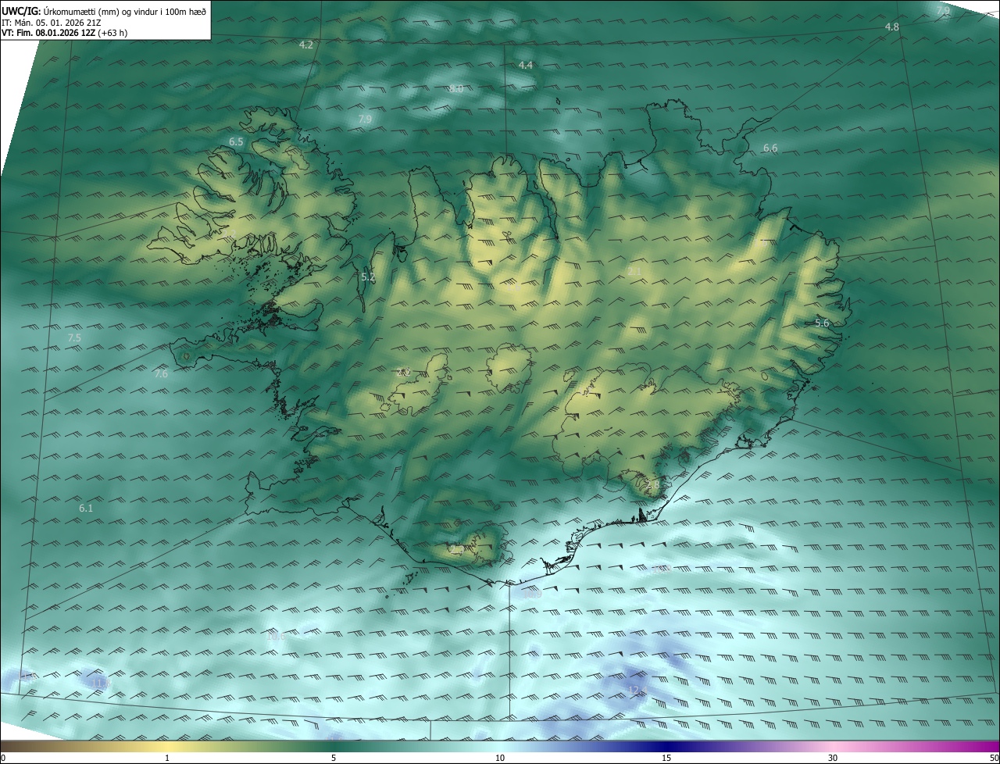Click the 10 tick on the color scale

click(500, 758)
